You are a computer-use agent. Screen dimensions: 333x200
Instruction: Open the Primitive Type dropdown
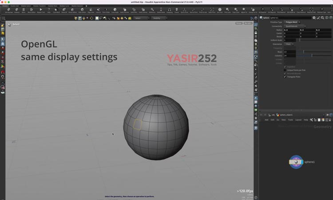291,22
